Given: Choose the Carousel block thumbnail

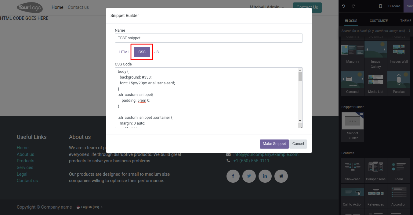Looking at the screenshot, I should [x=353, y=80].
